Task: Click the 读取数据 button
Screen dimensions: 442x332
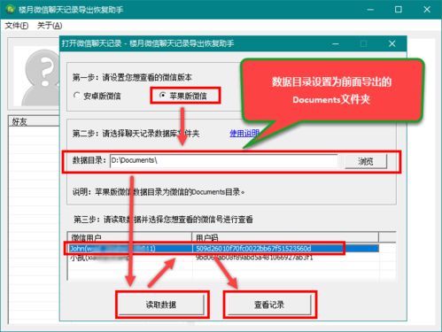Action: [x=161, y=305]
